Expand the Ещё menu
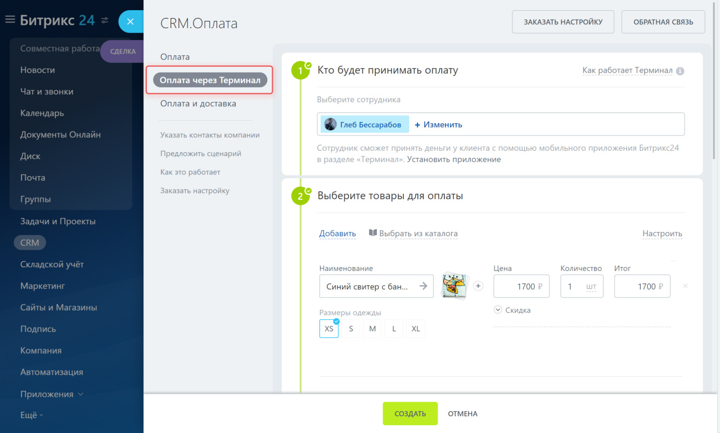Viewport: 720px width, 433px height. [x=31, y=415]
